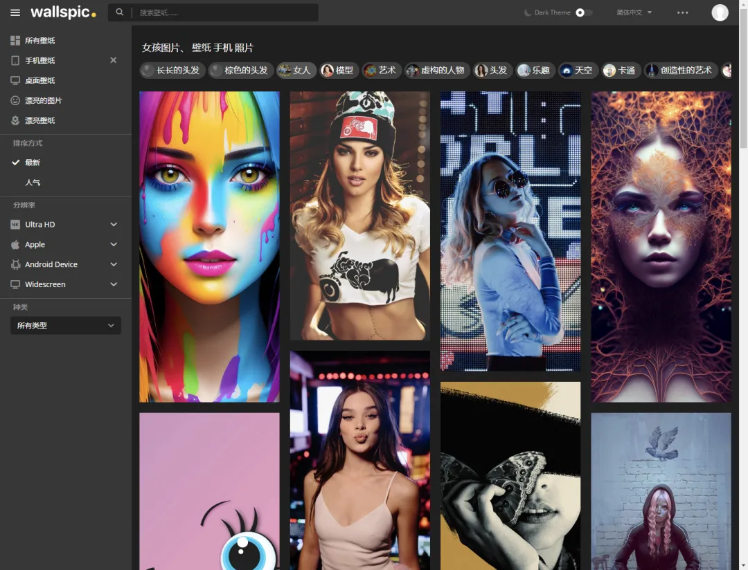The height and width of the screenshot is (570, 748).
Task: Open the three-dot more options menu
Action: [x=682, y=12]
